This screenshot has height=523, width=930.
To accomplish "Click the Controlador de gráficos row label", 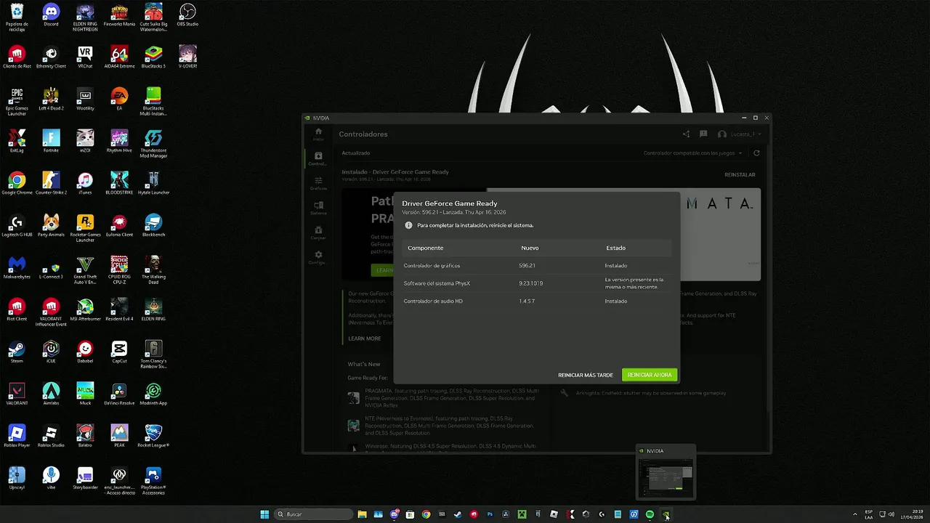I will click(432, 266).
